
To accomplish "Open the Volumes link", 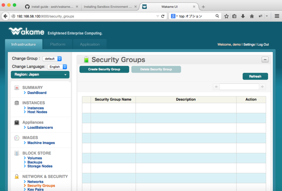I will point(35,158).
